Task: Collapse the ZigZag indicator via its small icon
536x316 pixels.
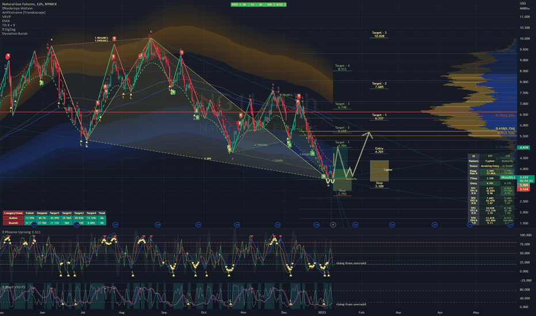Action: 3,29
